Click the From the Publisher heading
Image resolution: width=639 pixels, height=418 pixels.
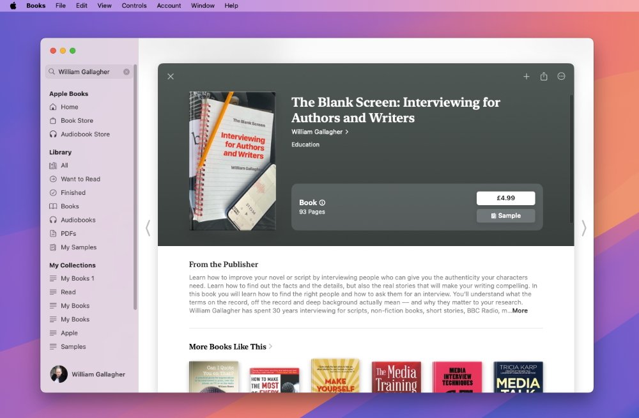[x=223, y=264]
